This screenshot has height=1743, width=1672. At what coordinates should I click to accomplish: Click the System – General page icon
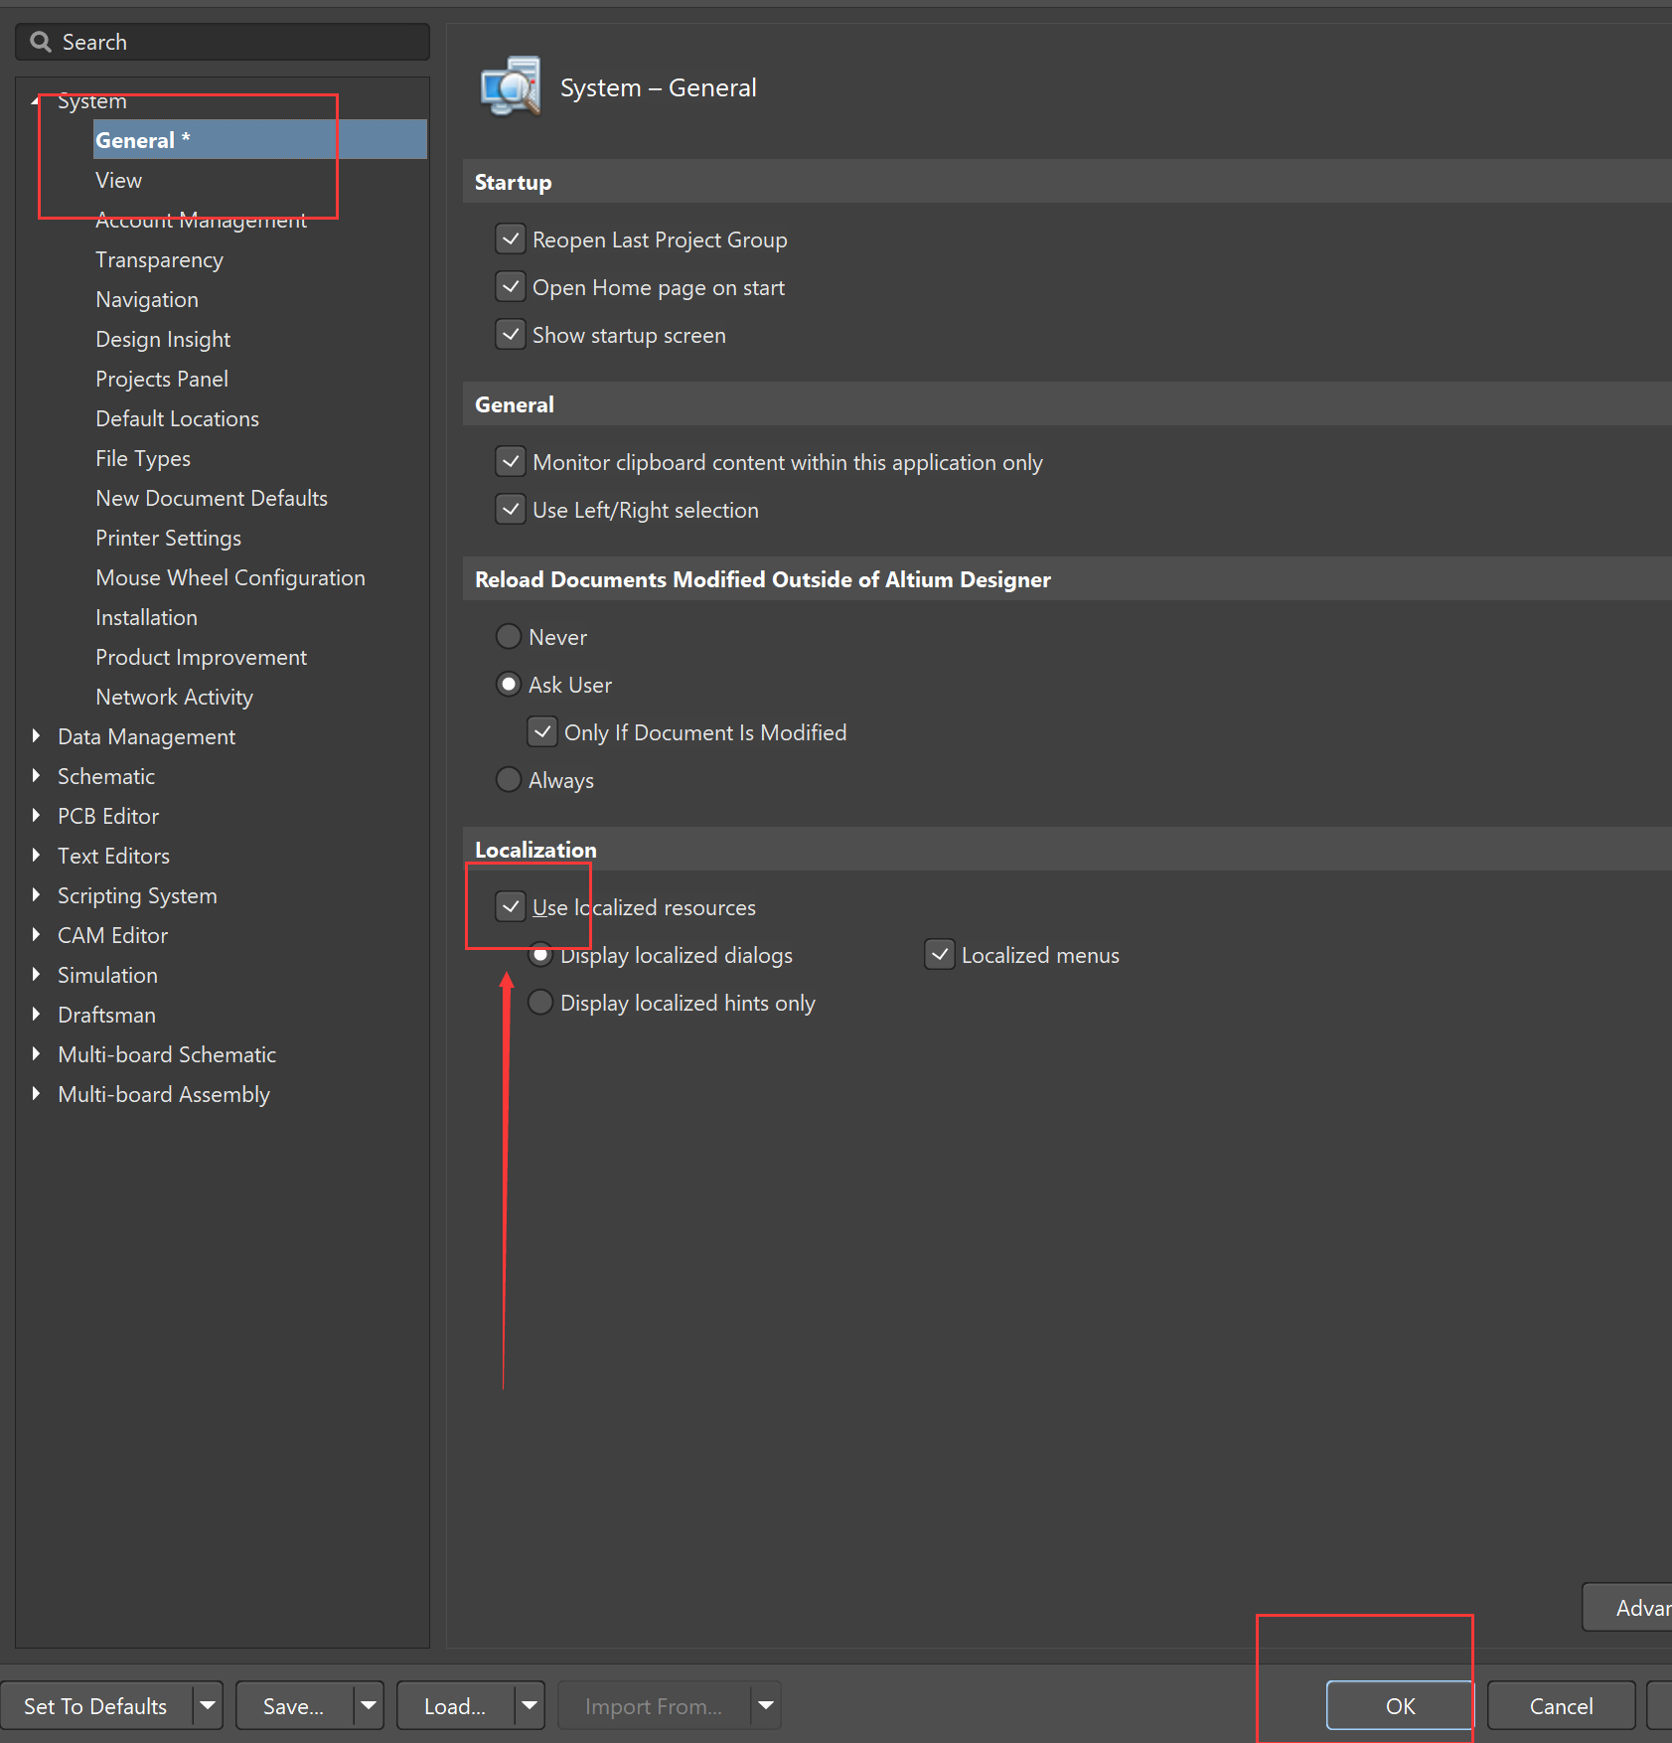(x=511, y=86)
